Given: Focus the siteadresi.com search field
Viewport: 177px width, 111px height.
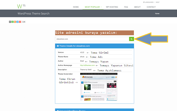Looking at the screenshot, I should (92, 39).
